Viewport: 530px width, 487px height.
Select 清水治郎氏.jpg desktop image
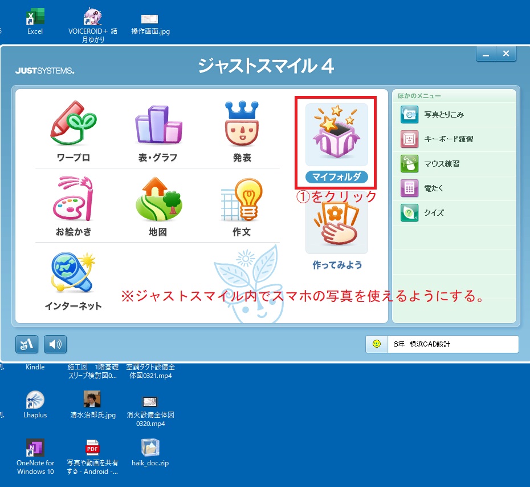[x=93, y=404]
